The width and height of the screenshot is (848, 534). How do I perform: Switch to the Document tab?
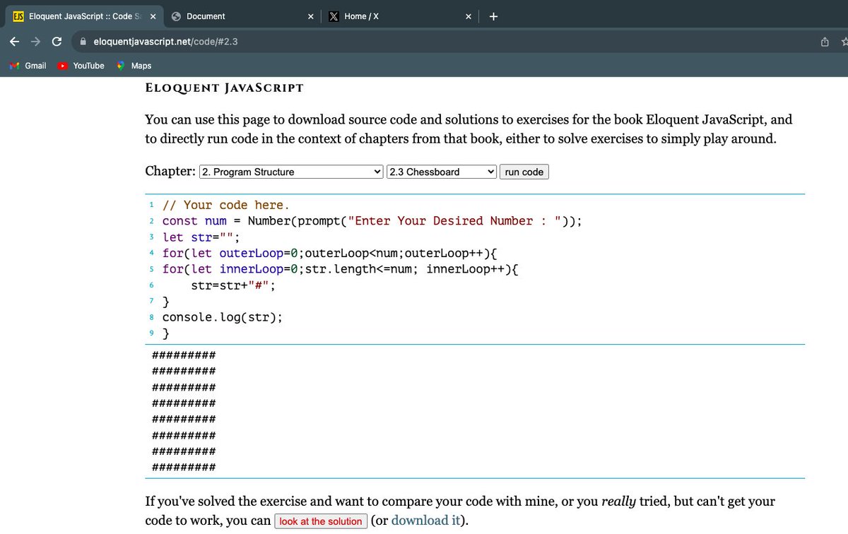tap(242, 16)
